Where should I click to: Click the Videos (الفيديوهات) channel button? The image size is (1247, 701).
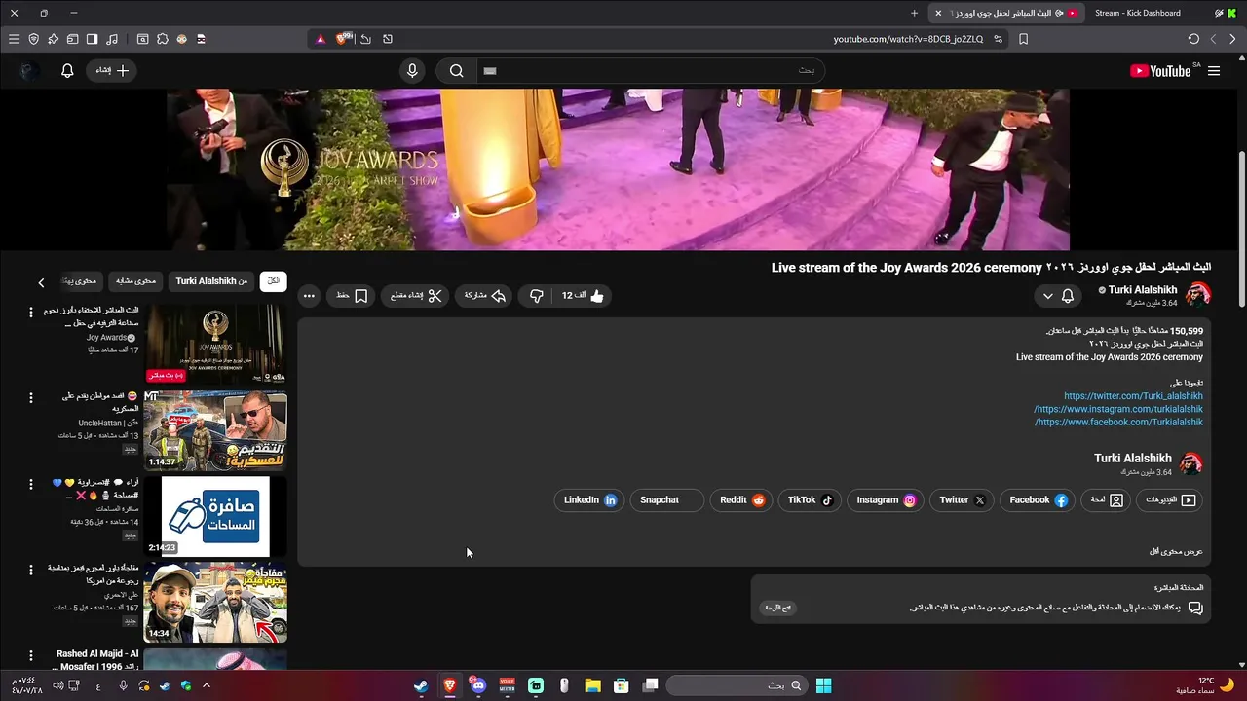1169,500
